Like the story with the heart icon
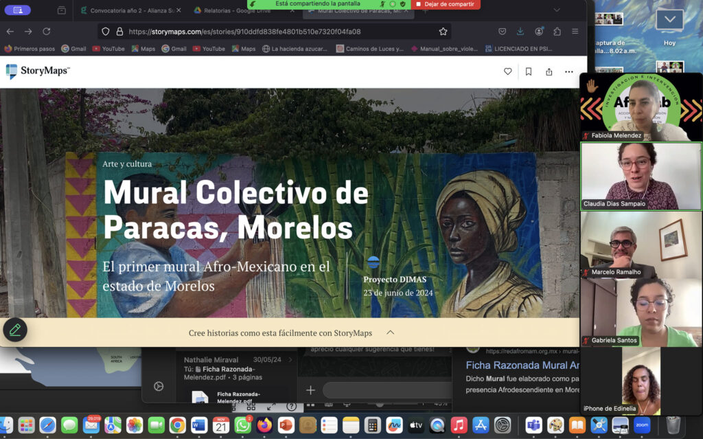 tap(507, 71)
